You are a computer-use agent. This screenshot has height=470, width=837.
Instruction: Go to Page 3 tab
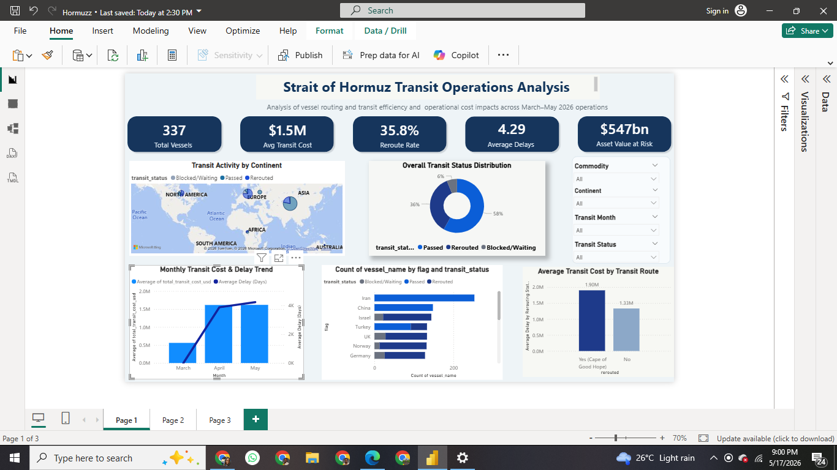click(220, 420)
